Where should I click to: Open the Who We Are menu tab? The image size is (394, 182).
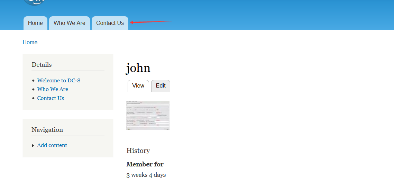pos(69,23)
